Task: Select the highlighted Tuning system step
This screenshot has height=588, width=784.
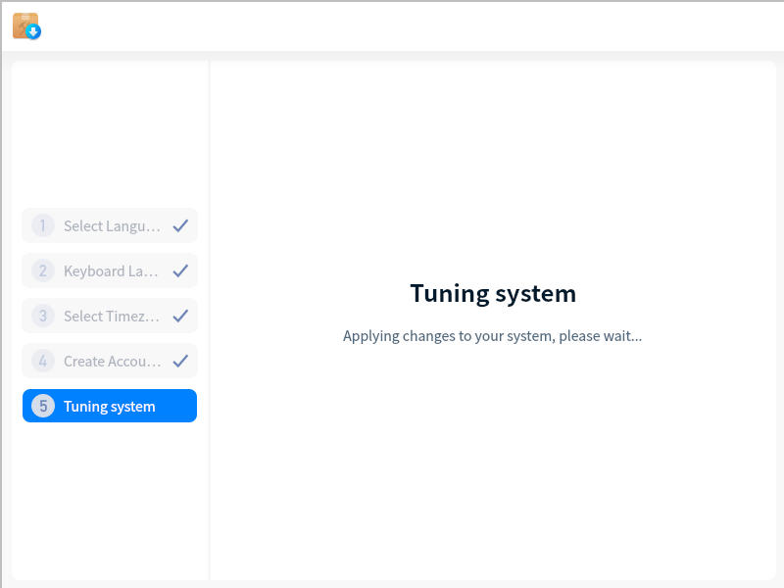Action: [110, 406]
